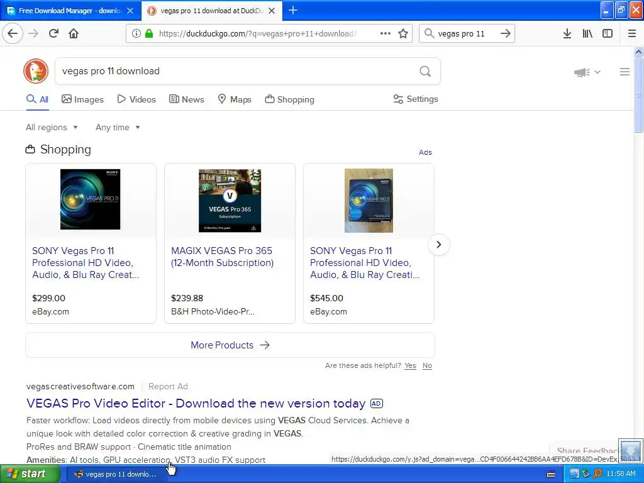Click the Ads label link

tap(425, 152)
